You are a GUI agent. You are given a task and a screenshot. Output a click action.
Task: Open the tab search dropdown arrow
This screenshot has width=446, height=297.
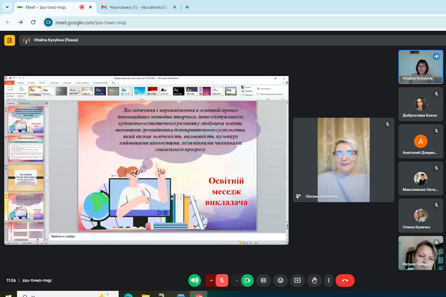click(x=6, y=7)
